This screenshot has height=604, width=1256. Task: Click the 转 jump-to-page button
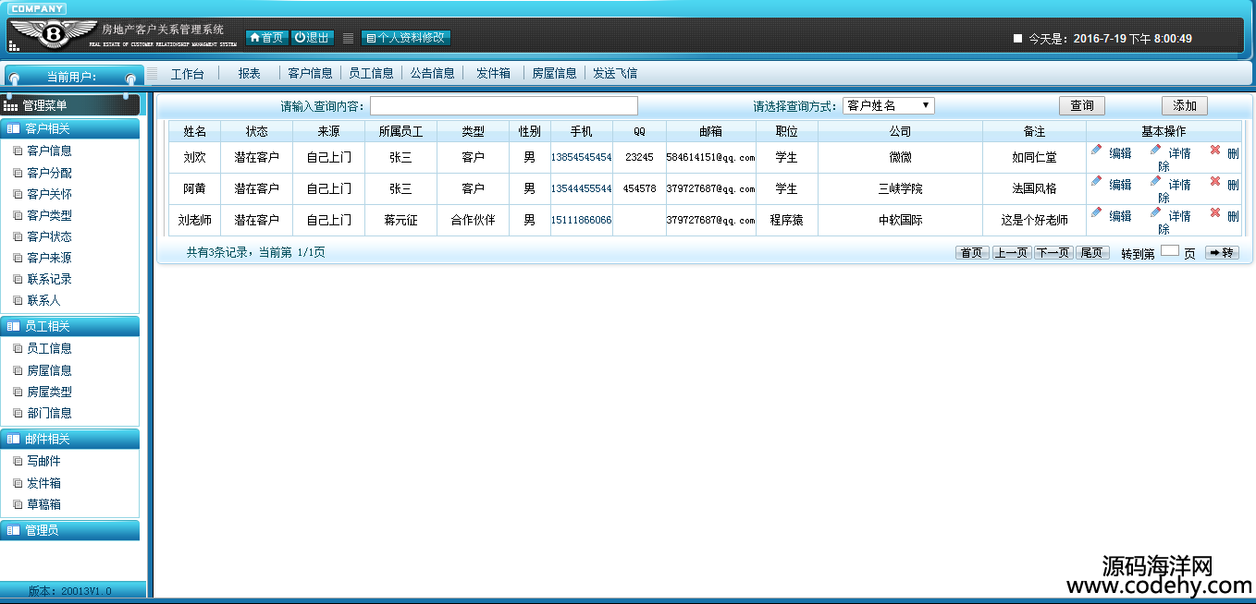pos(1222,252)
